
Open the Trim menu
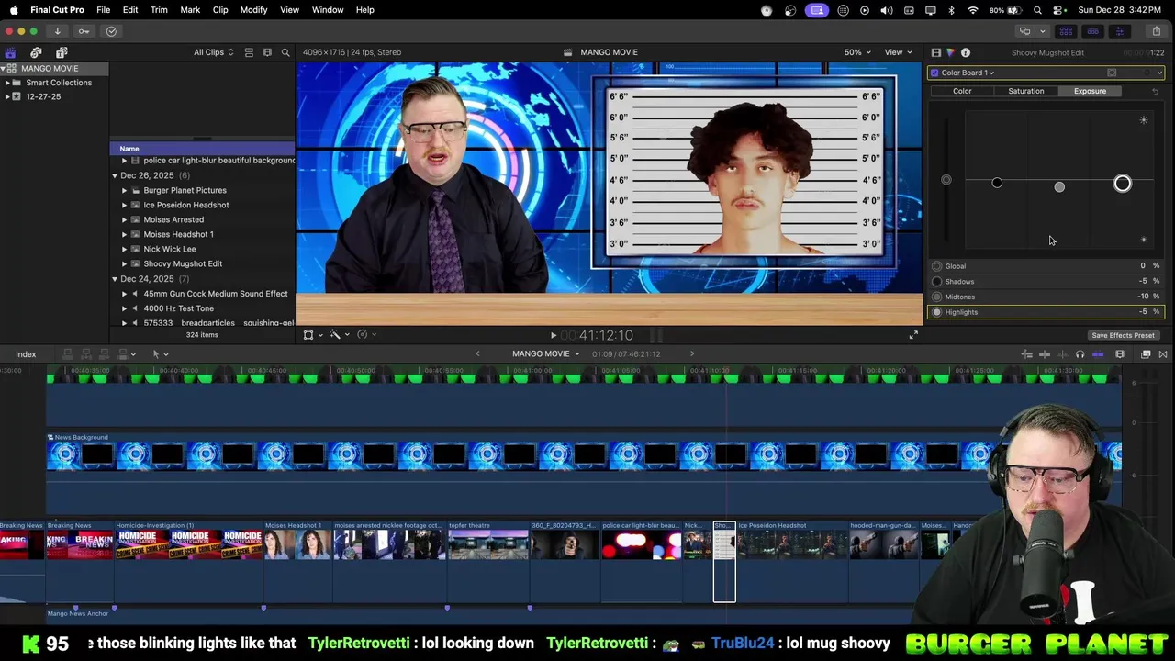pyautogui.click(x=159, y=10)
